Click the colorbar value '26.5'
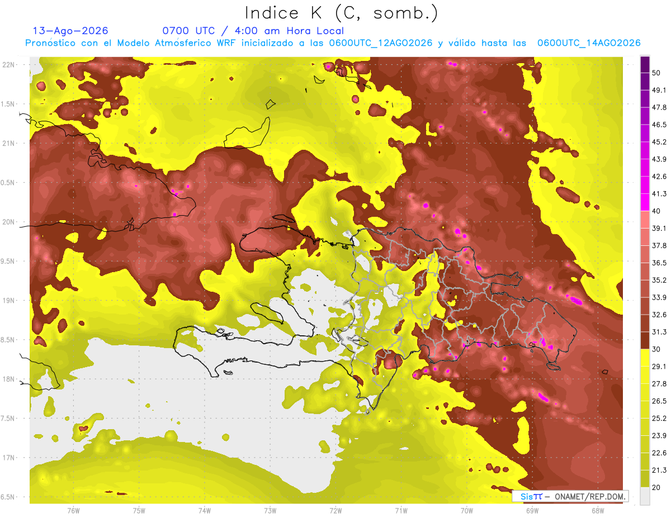The height and width of the screenshot is (518, 671). tap(659, 401)
